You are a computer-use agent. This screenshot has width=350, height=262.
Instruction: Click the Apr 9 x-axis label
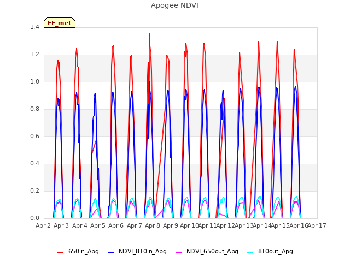(x=171, y=225)
